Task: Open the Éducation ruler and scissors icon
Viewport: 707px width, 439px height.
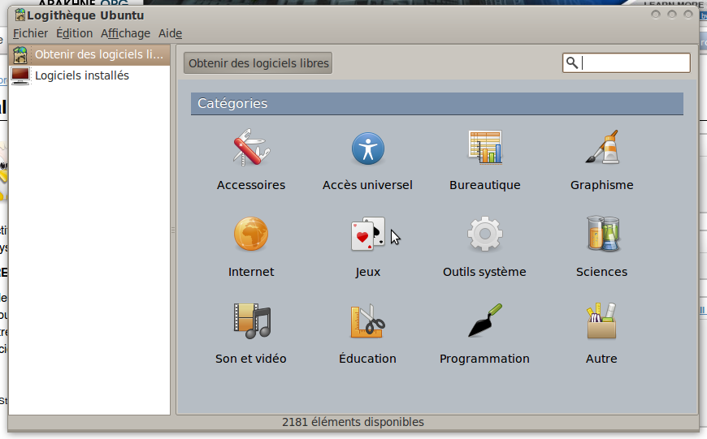Action: 368,321
